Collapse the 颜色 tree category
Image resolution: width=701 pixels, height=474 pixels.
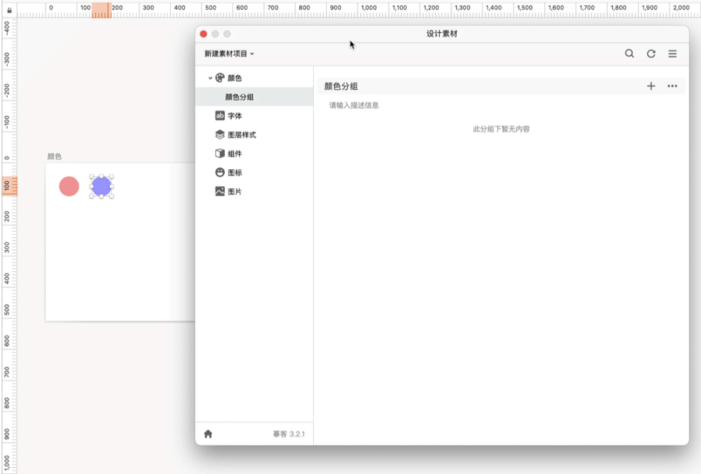(210, 78)
